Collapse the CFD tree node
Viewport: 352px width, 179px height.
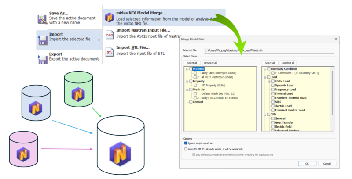tap(265, 115)
